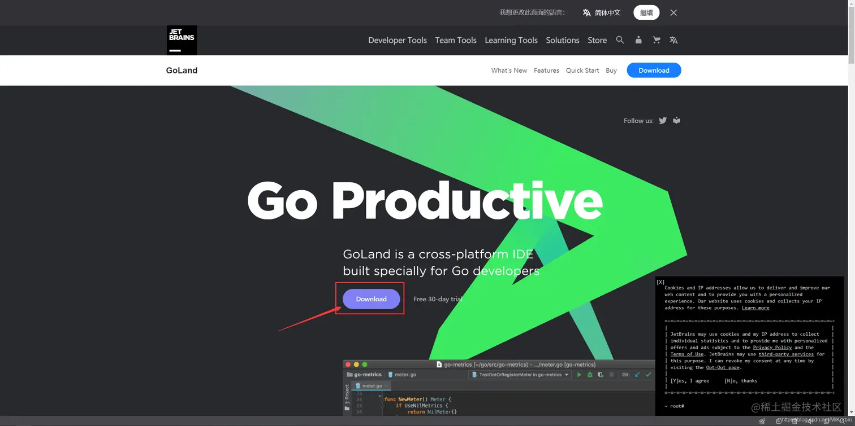Go to Features page
855x426 pixels.
coord(546,71)
